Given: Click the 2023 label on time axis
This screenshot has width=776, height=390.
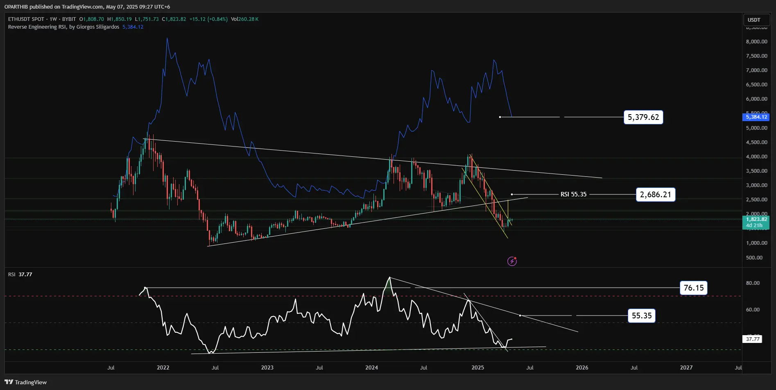Looking at the screenshot, I should tap(267, 367).
